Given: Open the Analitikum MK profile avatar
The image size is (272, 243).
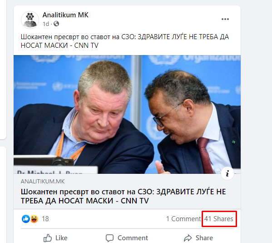Looking at the screenshot, I should [x=30, y=20].
